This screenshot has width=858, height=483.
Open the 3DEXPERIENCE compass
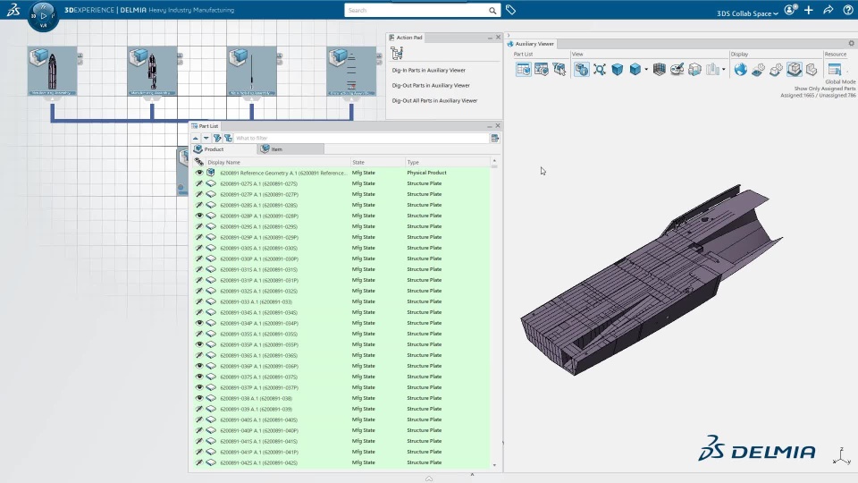tap(43, 15)
